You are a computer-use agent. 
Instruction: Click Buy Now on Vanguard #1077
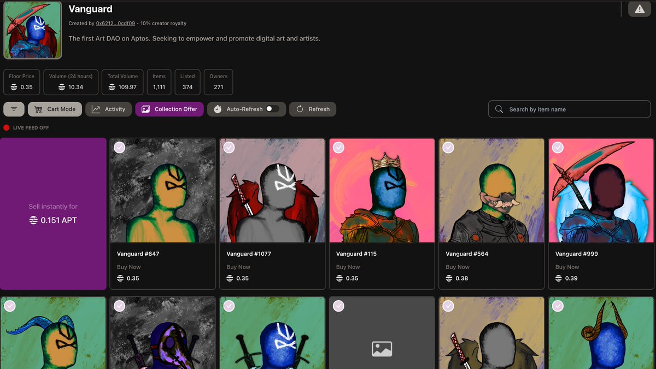tap(238, 267)
